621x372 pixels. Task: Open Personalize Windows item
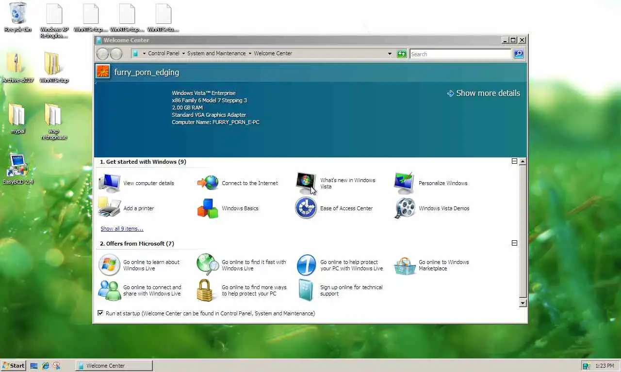pyautogui.click(x=431, y=183)
